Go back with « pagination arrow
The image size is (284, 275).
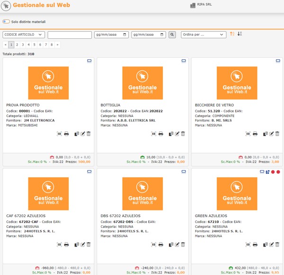point(6,45)
